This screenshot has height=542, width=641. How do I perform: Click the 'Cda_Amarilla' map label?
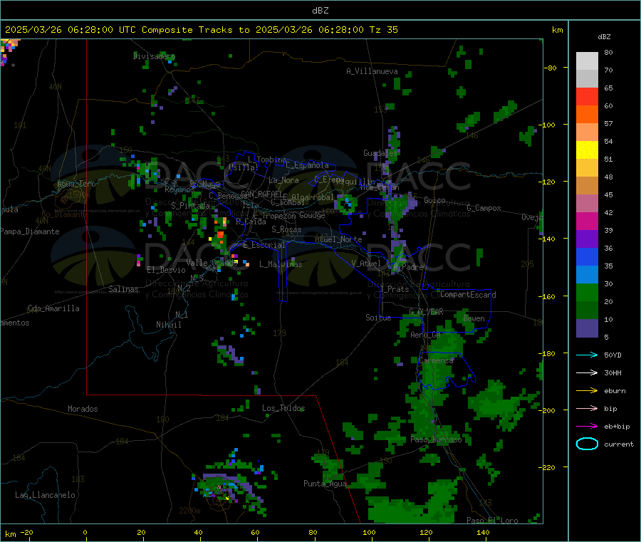pyautogui.click(x=53, y=308)
